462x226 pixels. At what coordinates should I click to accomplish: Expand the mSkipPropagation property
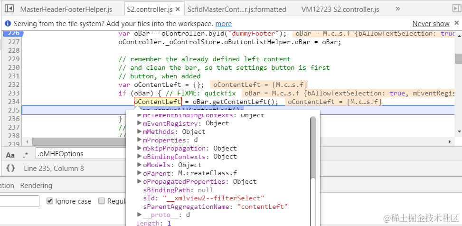(140, 148)
